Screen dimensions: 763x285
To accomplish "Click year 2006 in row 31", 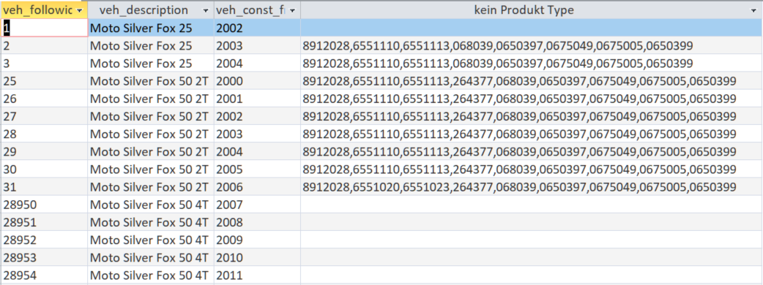I will 257,187.
